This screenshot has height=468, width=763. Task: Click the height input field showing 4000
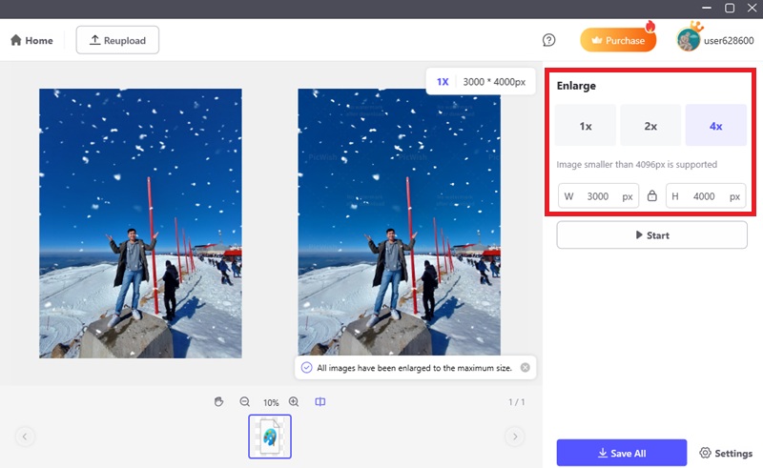coord(706,196)
